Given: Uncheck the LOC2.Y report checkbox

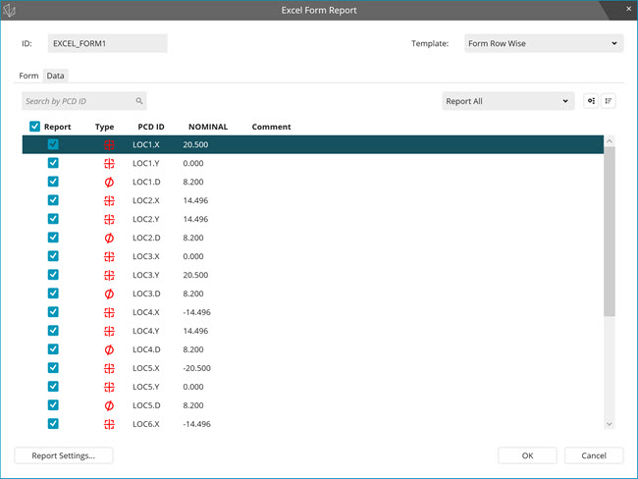Looking at the screenshot, I should 53,220.
